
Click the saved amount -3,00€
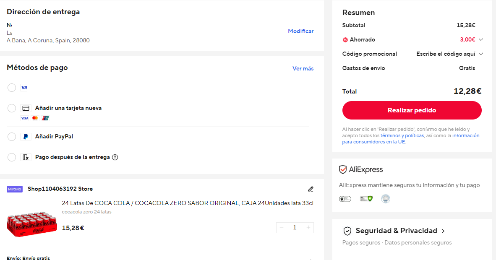click(x=466, y=39)
